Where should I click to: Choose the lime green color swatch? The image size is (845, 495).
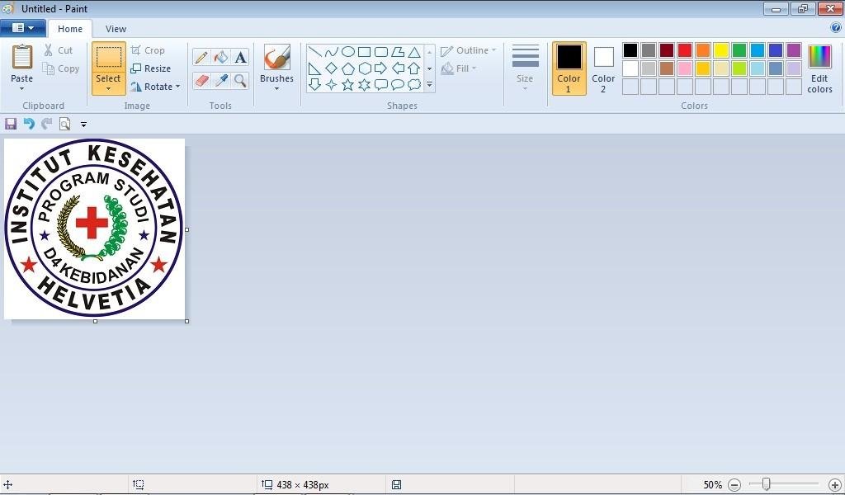(x=739, y=68)
